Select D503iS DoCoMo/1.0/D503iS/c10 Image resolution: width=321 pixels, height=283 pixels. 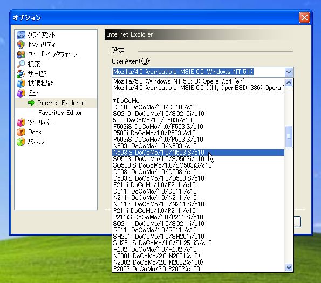198,178
